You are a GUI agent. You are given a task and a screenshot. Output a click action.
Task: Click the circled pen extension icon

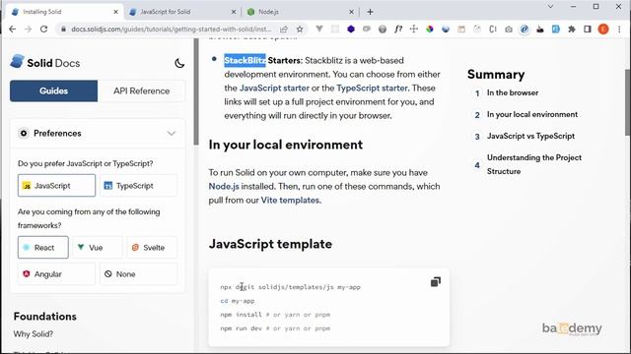(x=525, y=29)
